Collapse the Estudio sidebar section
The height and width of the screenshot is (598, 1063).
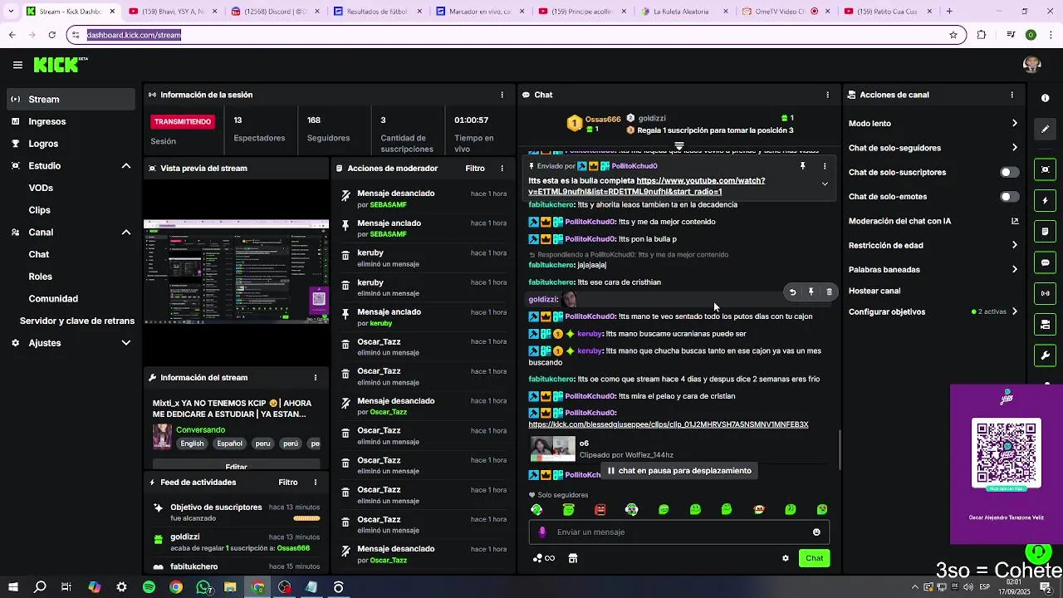[126, 166]
